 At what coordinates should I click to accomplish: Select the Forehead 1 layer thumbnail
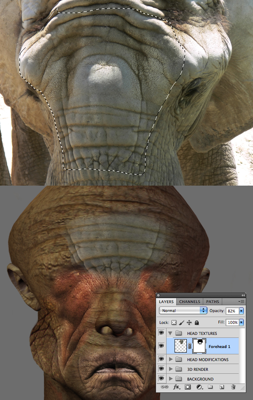point(181,346)
